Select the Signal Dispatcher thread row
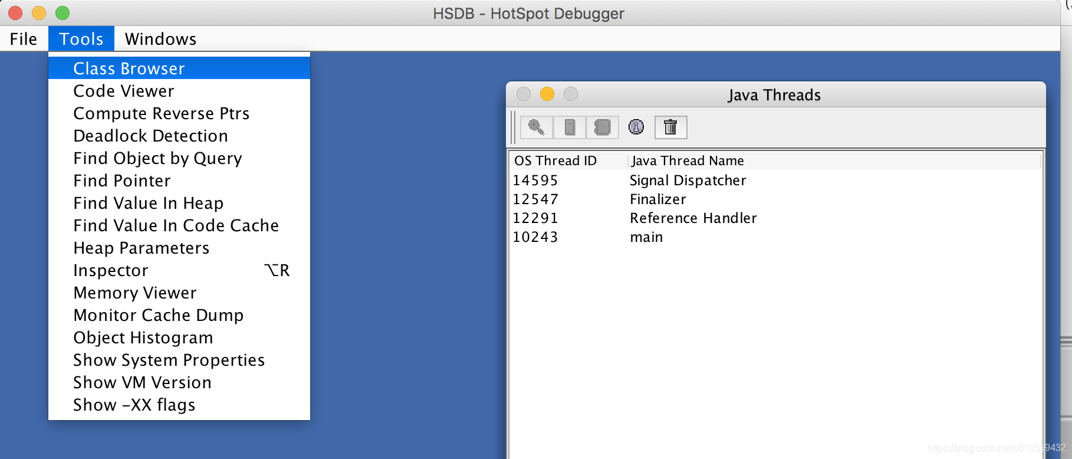 [x=776, y=180]
